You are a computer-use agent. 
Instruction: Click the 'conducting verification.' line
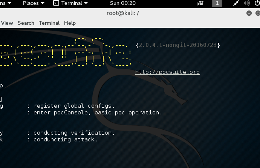coord(74,133)
